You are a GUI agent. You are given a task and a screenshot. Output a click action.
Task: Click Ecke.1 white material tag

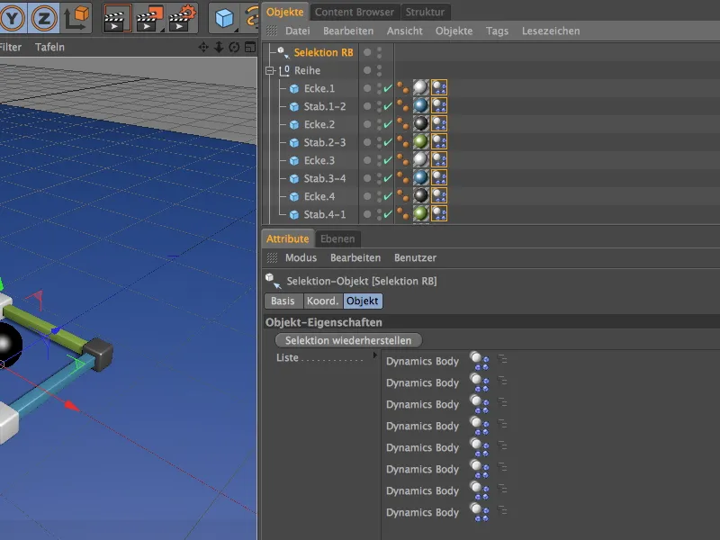click(420, 87)
